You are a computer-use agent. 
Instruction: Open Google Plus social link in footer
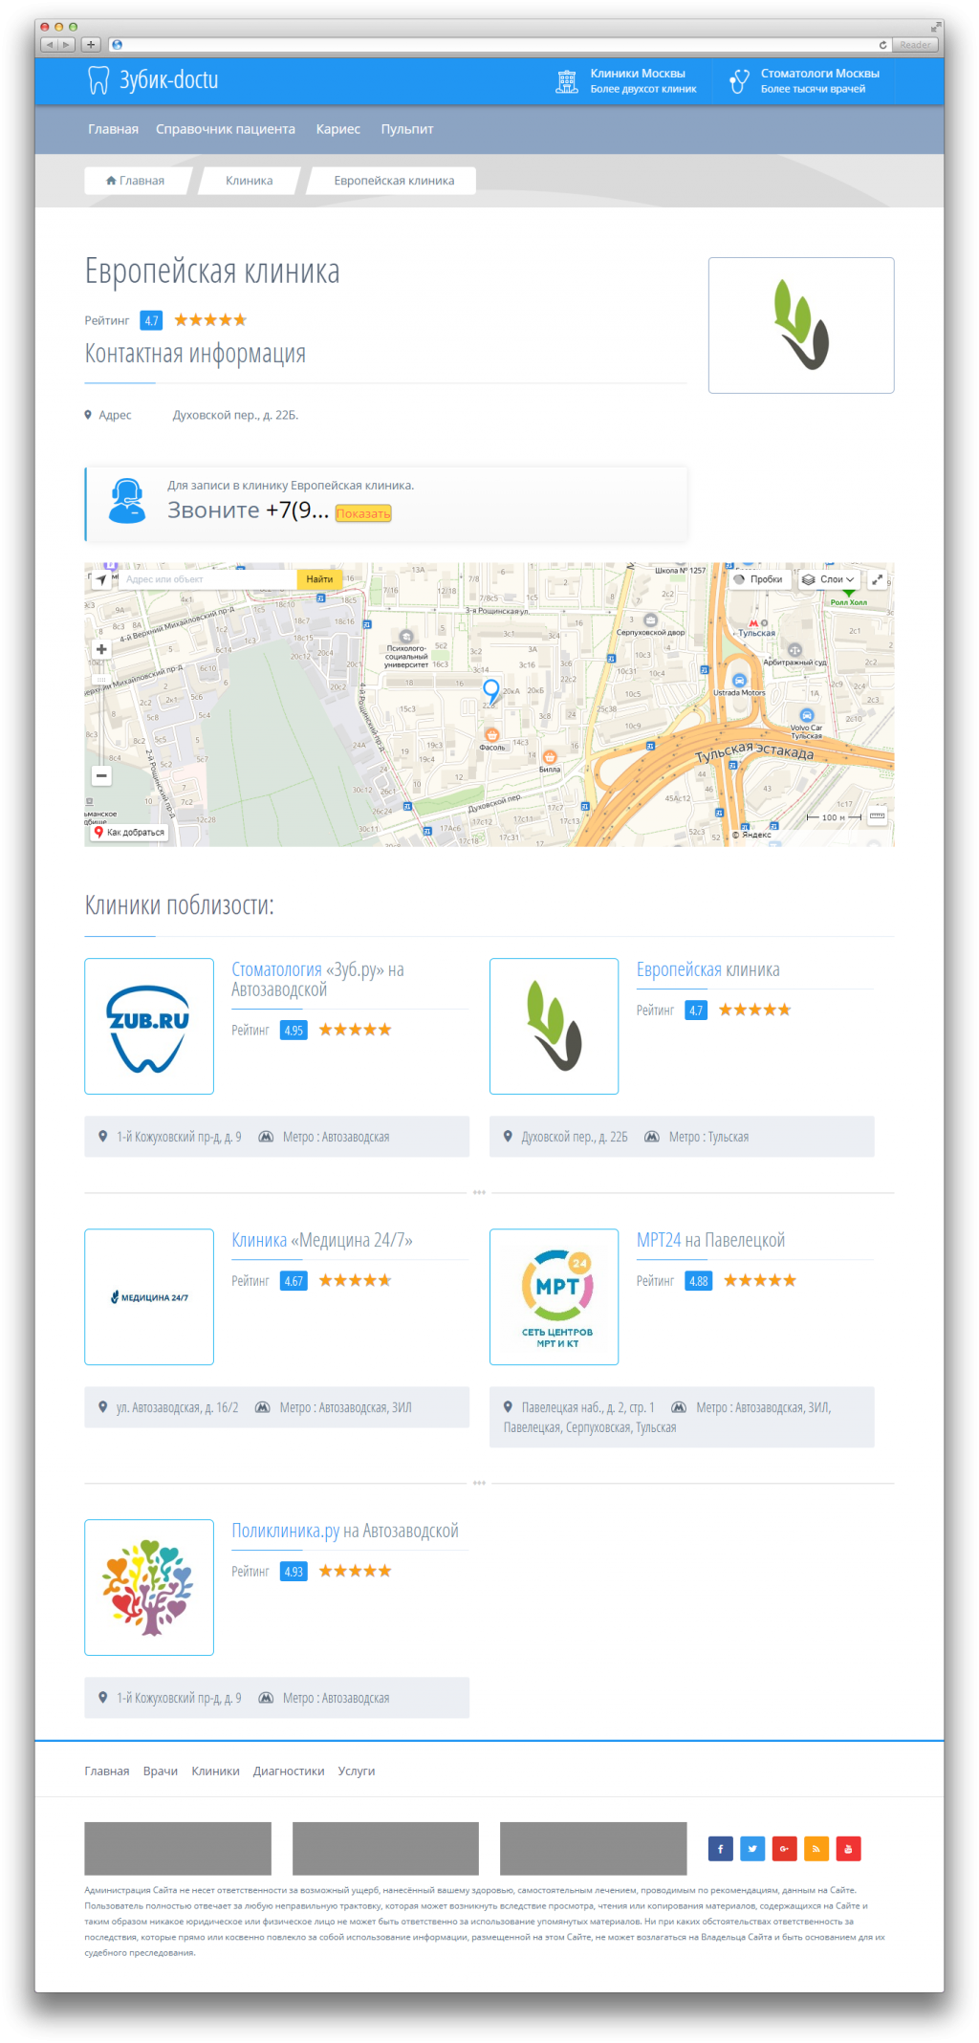[x=785, y=1848]
